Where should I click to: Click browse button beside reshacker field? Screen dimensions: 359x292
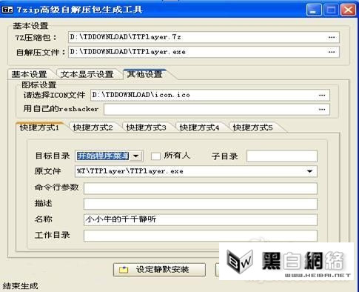point(322,110)
